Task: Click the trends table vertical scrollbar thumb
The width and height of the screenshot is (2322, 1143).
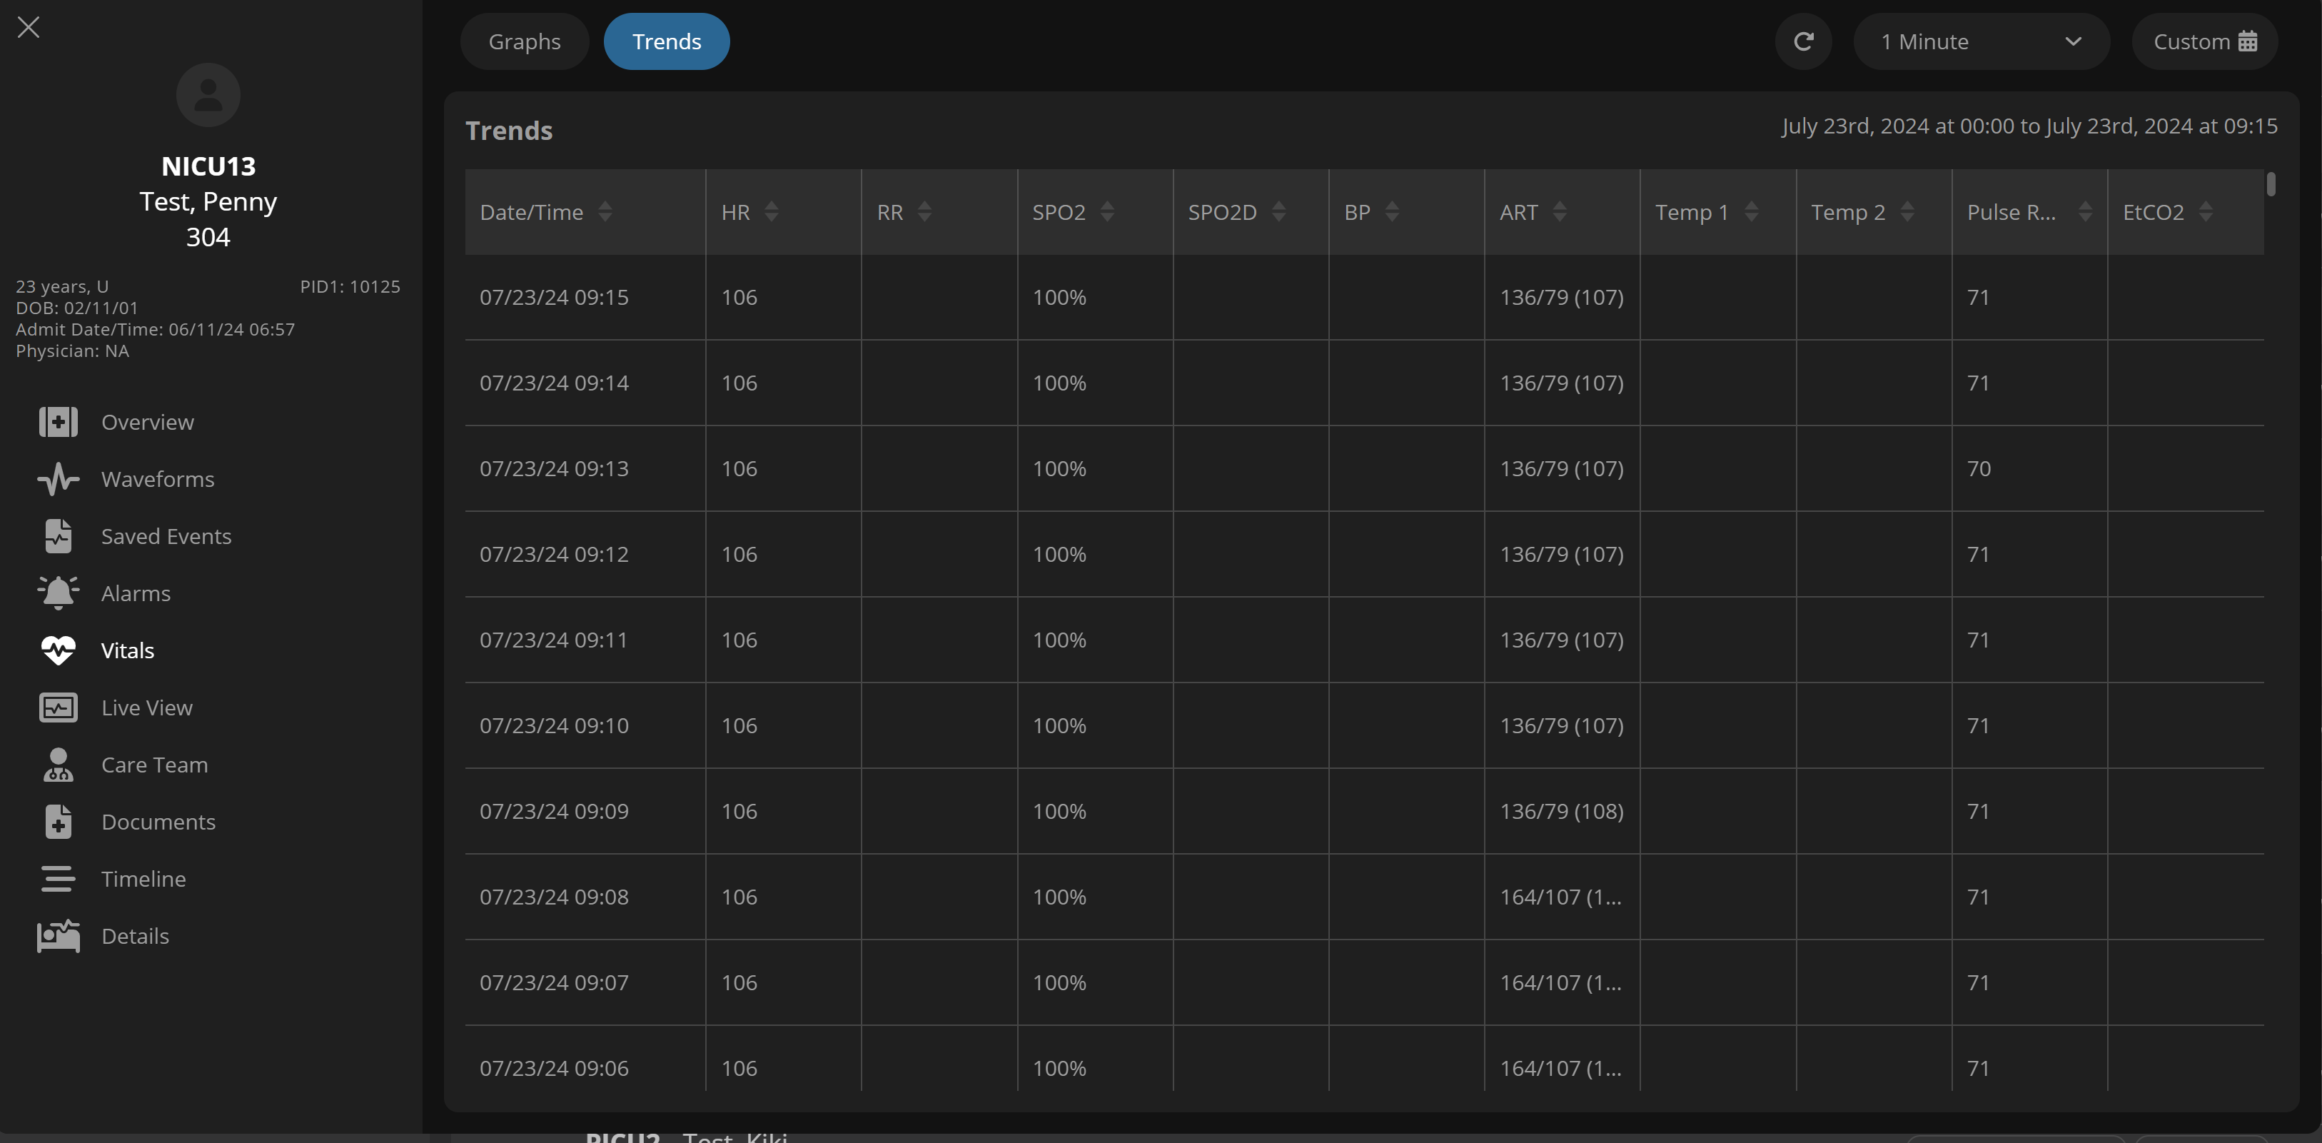Action: click(x=2271, y=184)
